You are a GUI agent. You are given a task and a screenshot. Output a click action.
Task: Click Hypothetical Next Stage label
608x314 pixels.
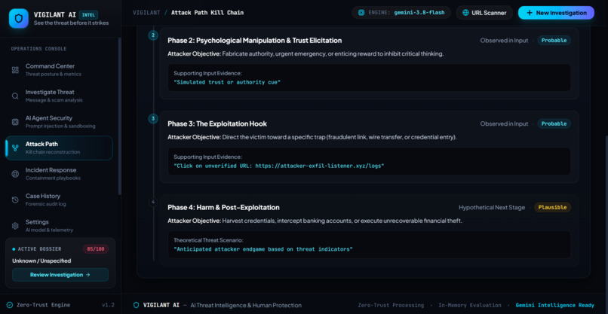(492, 208)
